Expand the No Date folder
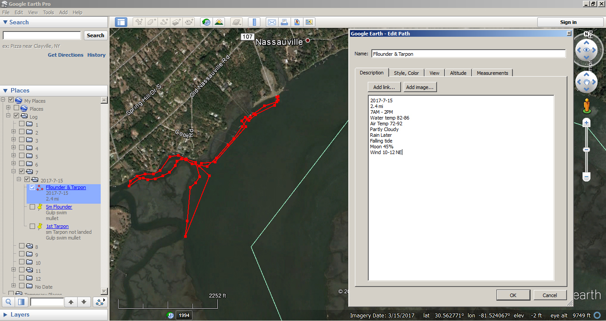The height and width of the screenshot is (321, 606). click(x=14, y=286)
